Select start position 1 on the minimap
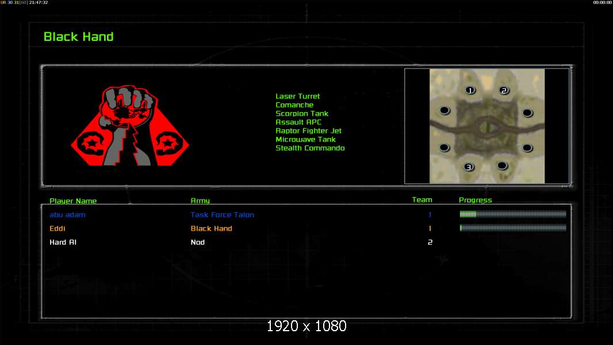613x345 pixels. coord(470,90)
